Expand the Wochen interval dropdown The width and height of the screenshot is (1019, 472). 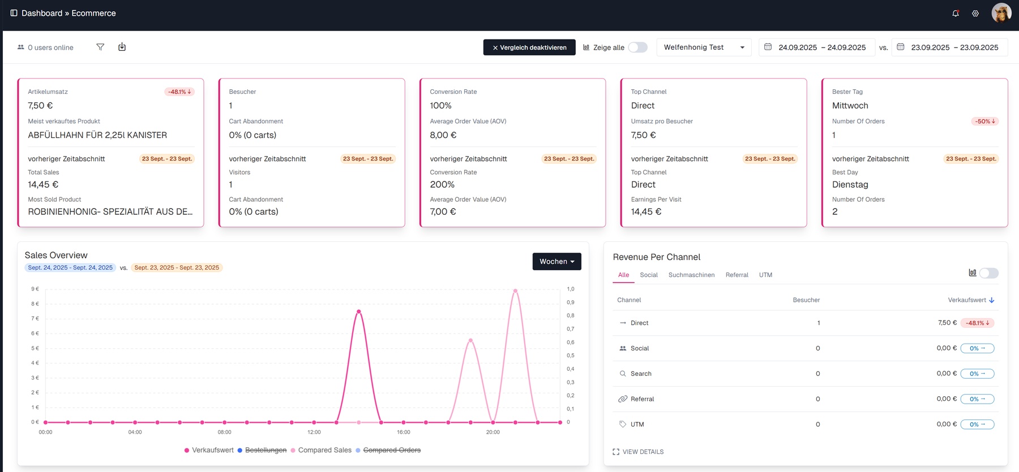556,262
